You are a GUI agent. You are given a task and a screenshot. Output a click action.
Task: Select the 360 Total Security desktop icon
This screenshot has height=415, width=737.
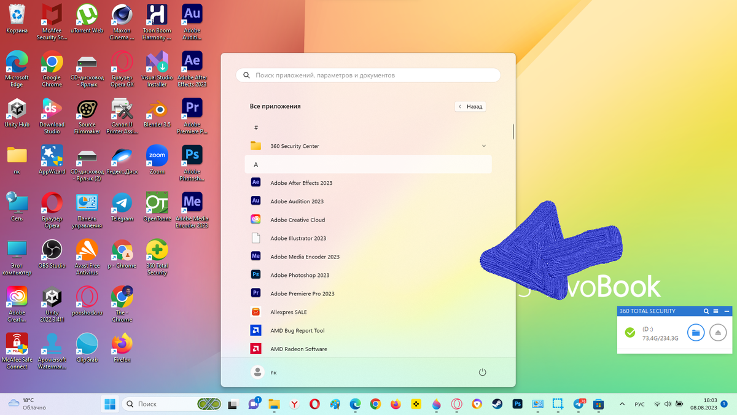coord(157,257)
